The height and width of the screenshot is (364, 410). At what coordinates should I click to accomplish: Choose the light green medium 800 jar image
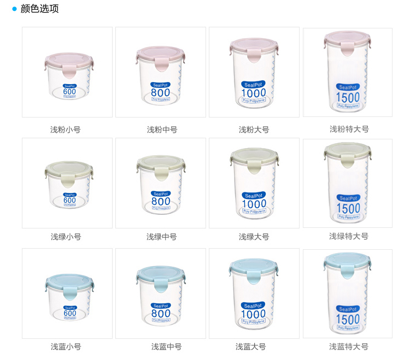tap(161, 183)
